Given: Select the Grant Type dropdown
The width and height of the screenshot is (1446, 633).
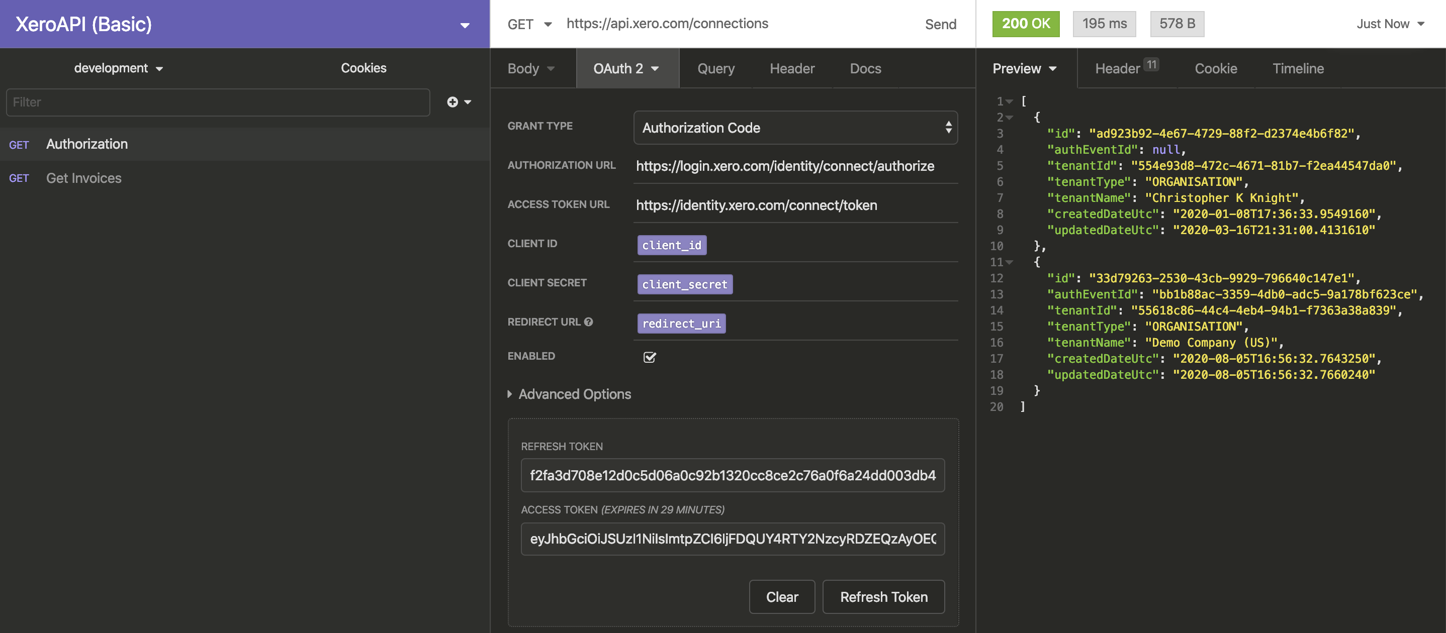Looking at the screenshot, I should click(x=795, y=128).
